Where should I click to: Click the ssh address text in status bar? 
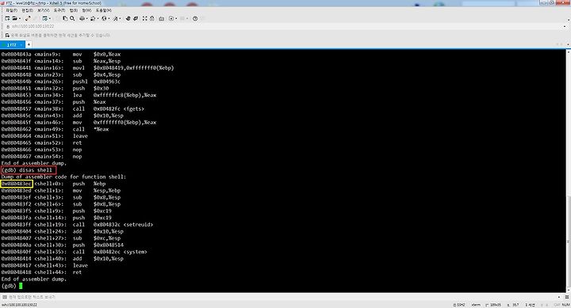click(19, 305)
